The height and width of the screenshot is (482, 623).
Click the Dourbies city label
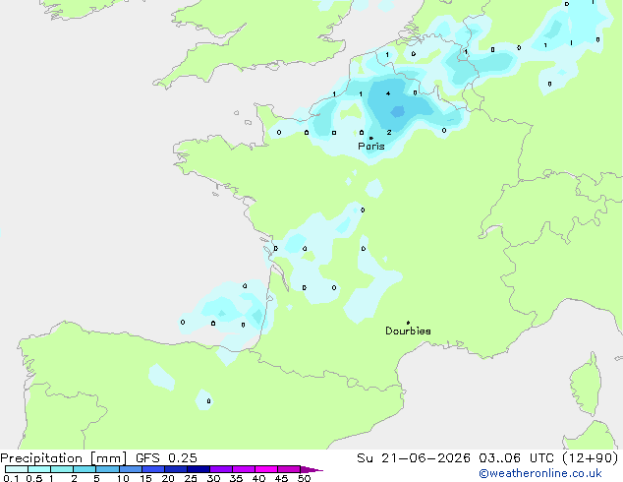[408, 331]
